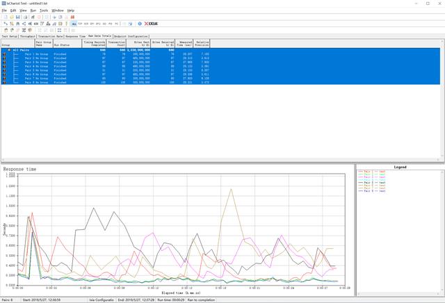Click the Open file toolbar icon
The image size is (445, 303).
[x=10, y=17]
